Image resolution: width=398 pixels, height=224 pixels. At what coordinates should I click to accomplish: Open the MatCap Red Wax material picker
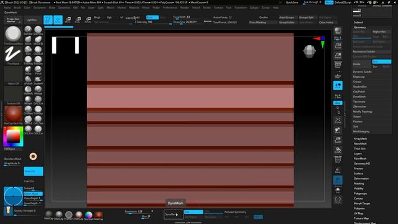[x=13, y=115]
